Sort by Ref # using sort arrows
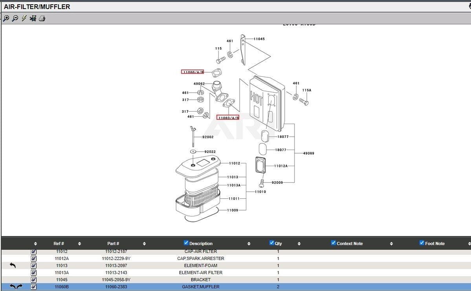The height and width of the screenshot is (291, 471). pyautogui.click(x=79, y=243)
